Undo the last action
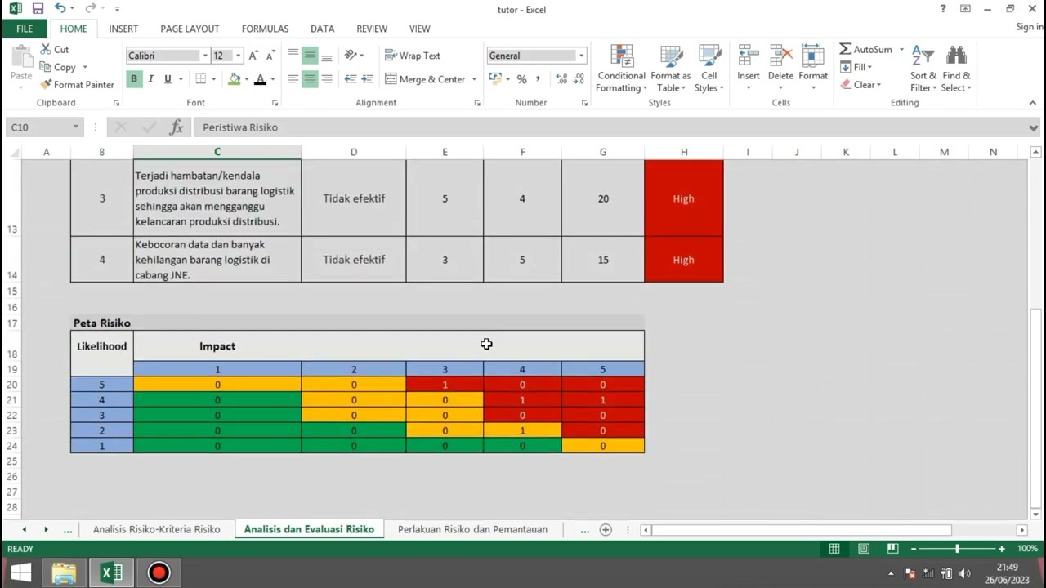 pyautogui.click(x=60, y=9)
